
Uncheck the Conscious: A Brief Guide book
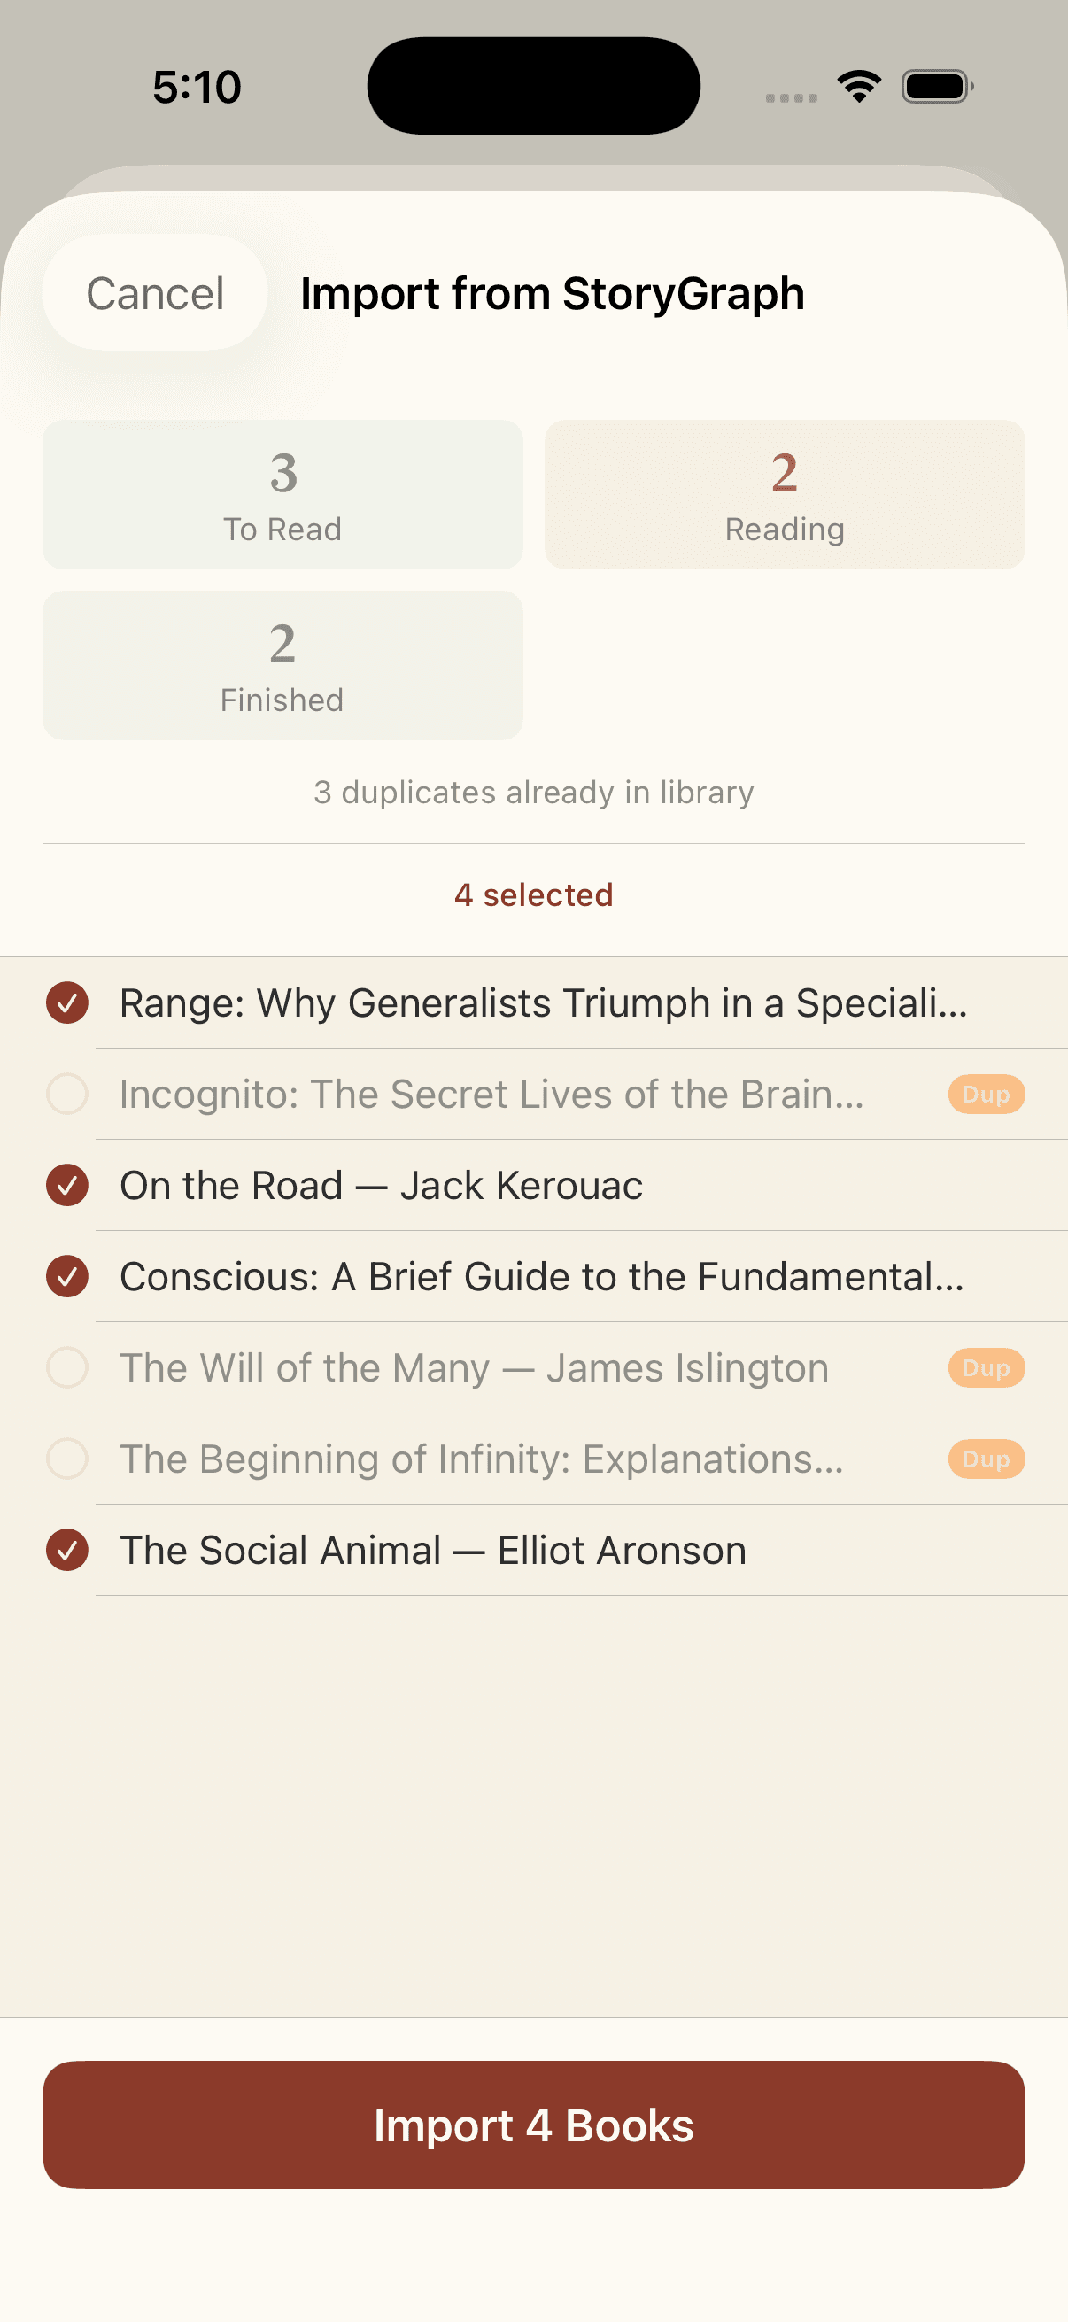coord(66,1275)
